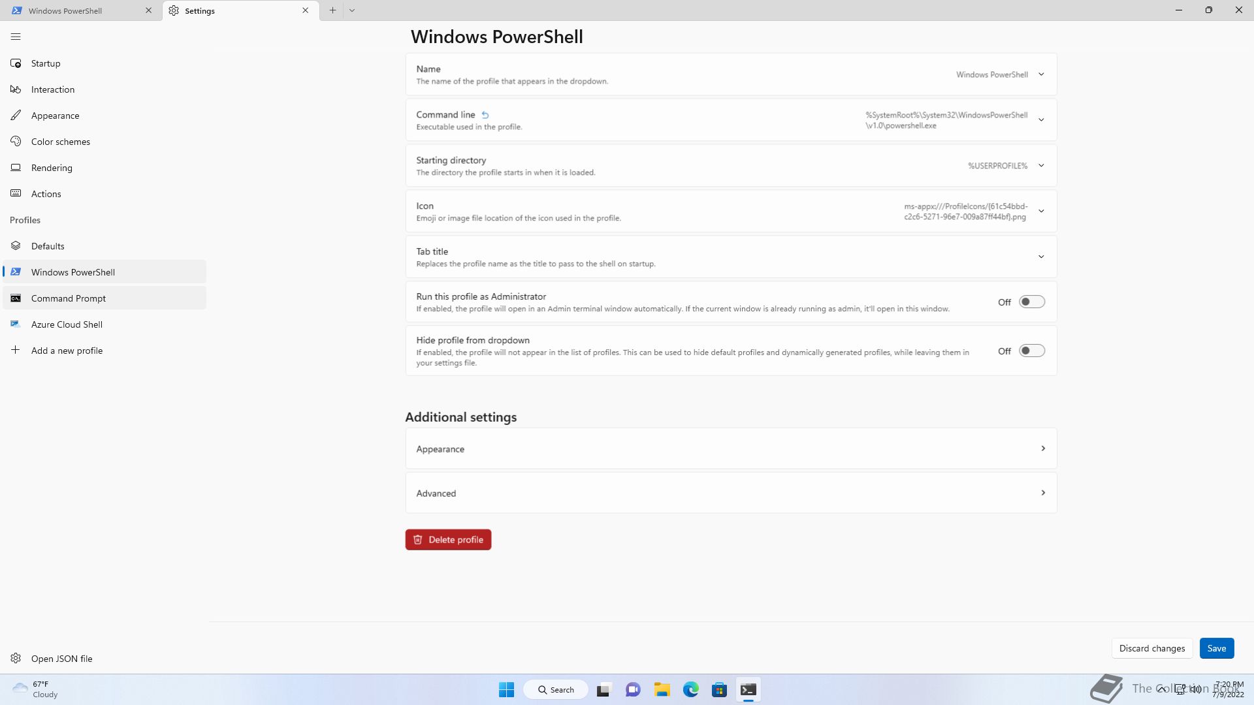1254x705 pixels.
Task: Open the Actions settings page
Action: pyautogui.click(x=104, y=194)
